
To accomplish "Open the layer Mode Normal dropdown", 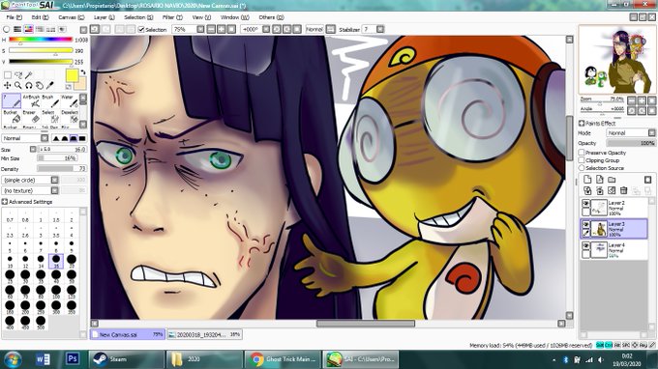I will (x=631, y=132).
